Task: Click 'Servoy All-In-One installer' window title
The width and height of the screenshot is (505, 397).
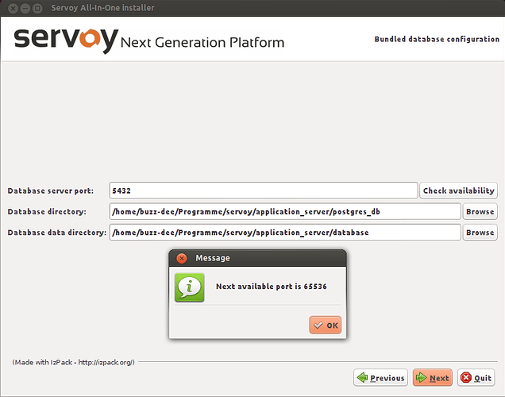Action: click(x=102, y=8)
